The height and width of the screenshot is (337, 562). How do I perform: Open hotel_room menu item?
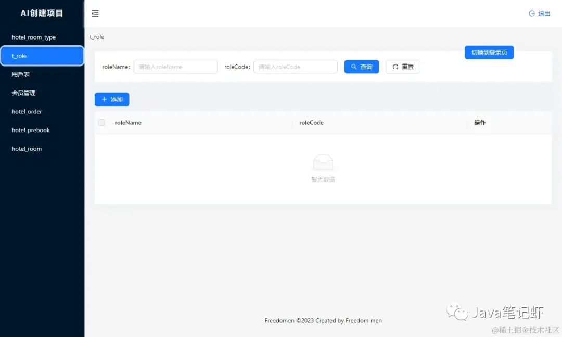42,149
